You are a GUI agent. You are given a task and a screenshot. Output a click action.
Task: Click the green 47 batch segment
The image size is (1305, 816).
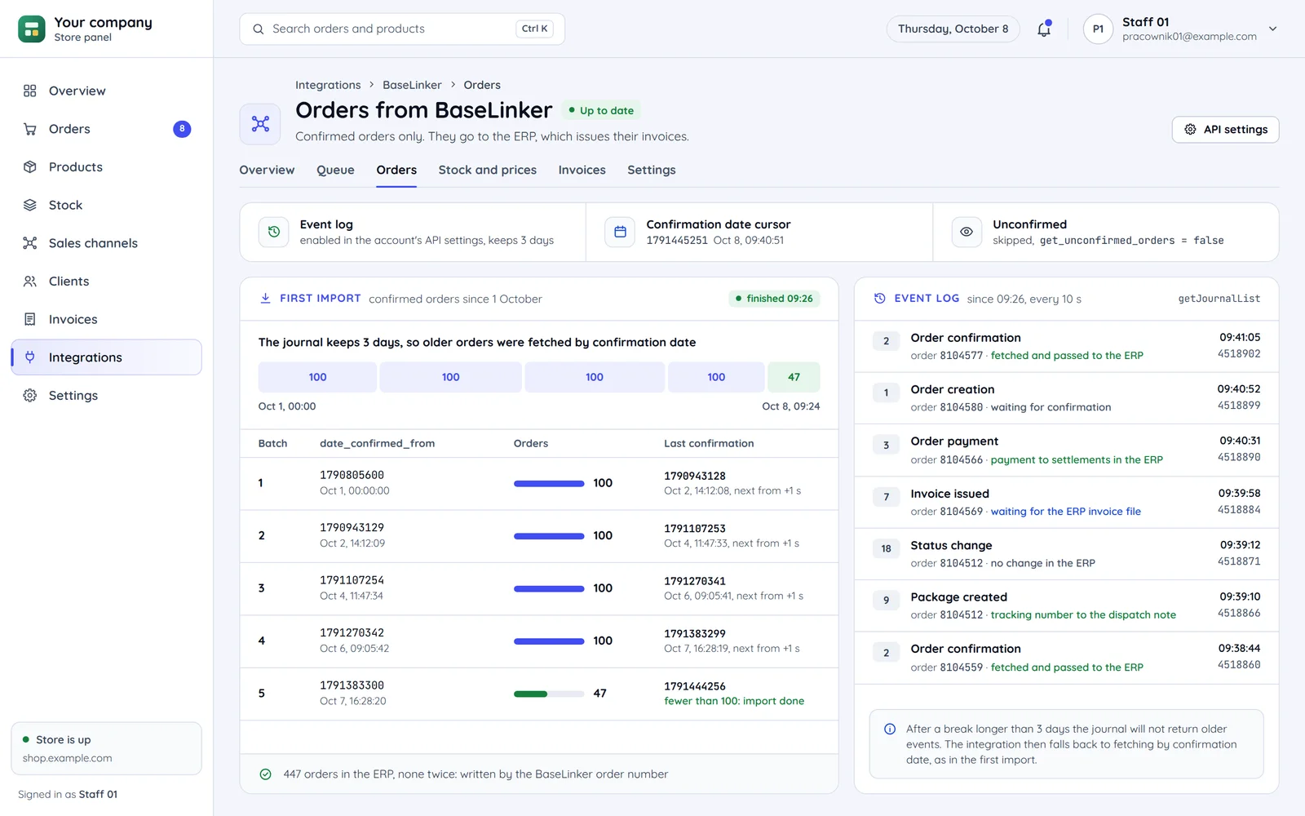point(794,377)
